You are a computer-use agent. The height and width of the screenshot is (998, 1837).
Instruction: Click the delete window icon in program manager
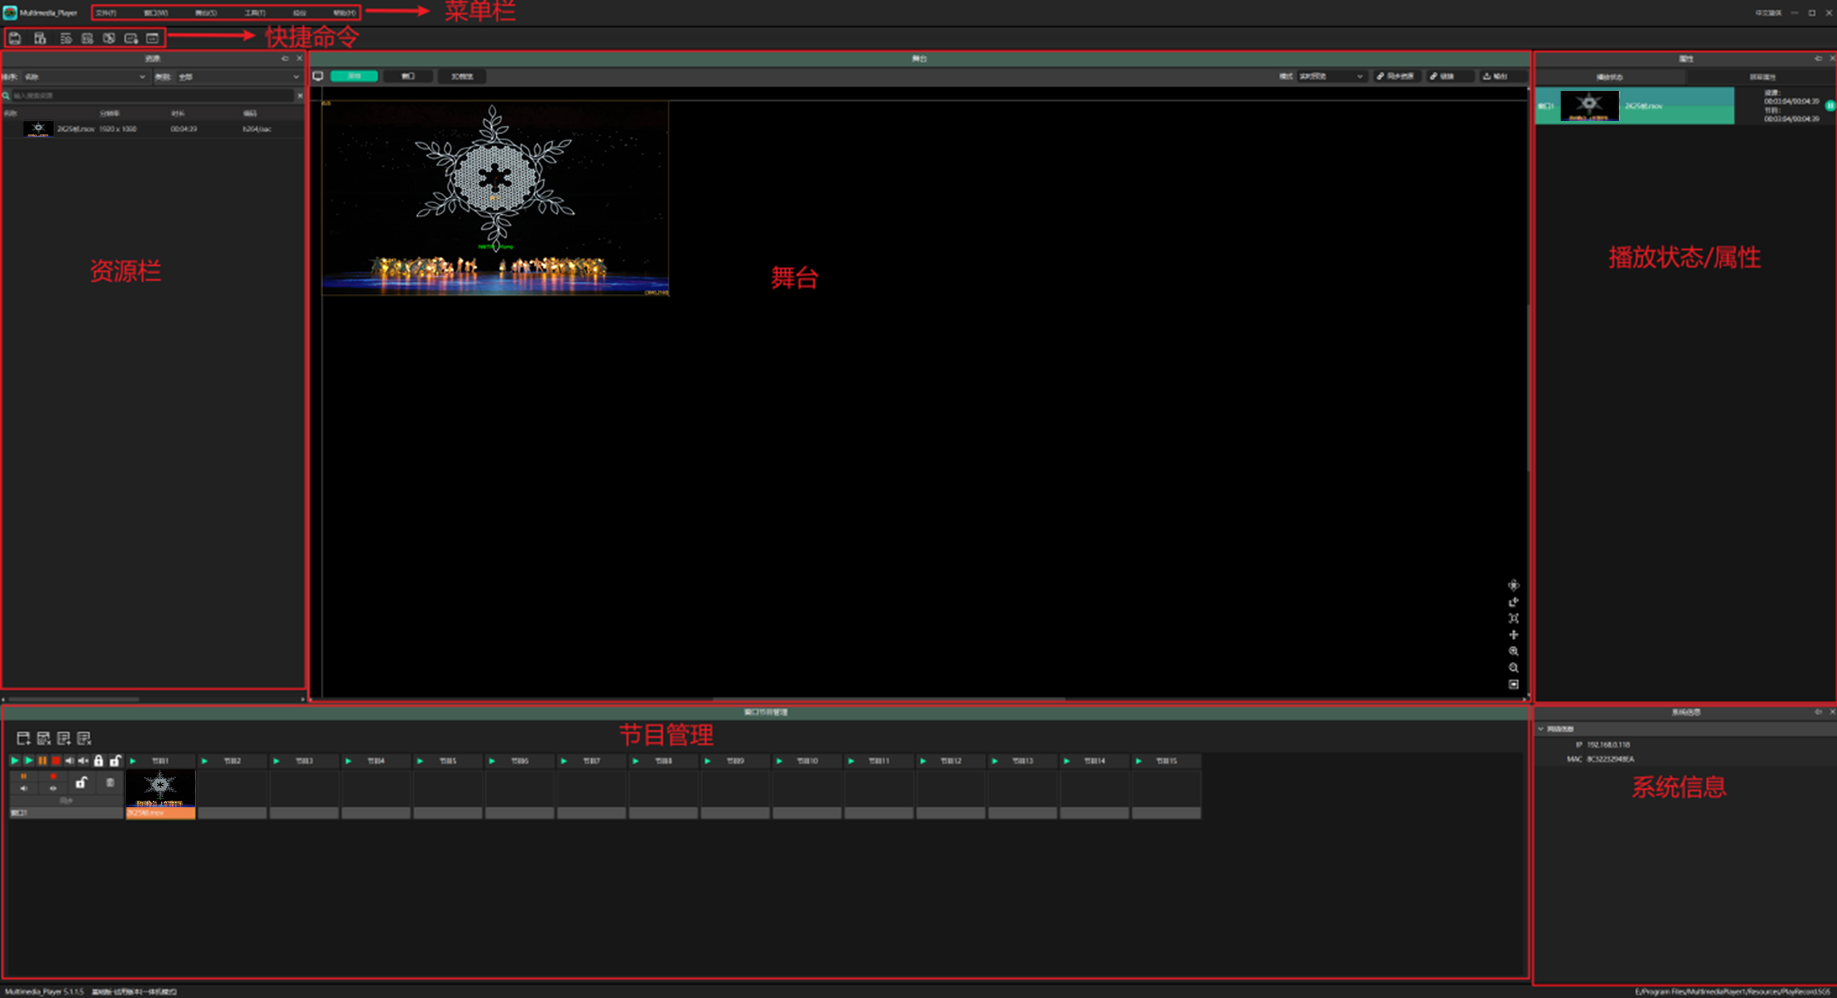(44, 738)
